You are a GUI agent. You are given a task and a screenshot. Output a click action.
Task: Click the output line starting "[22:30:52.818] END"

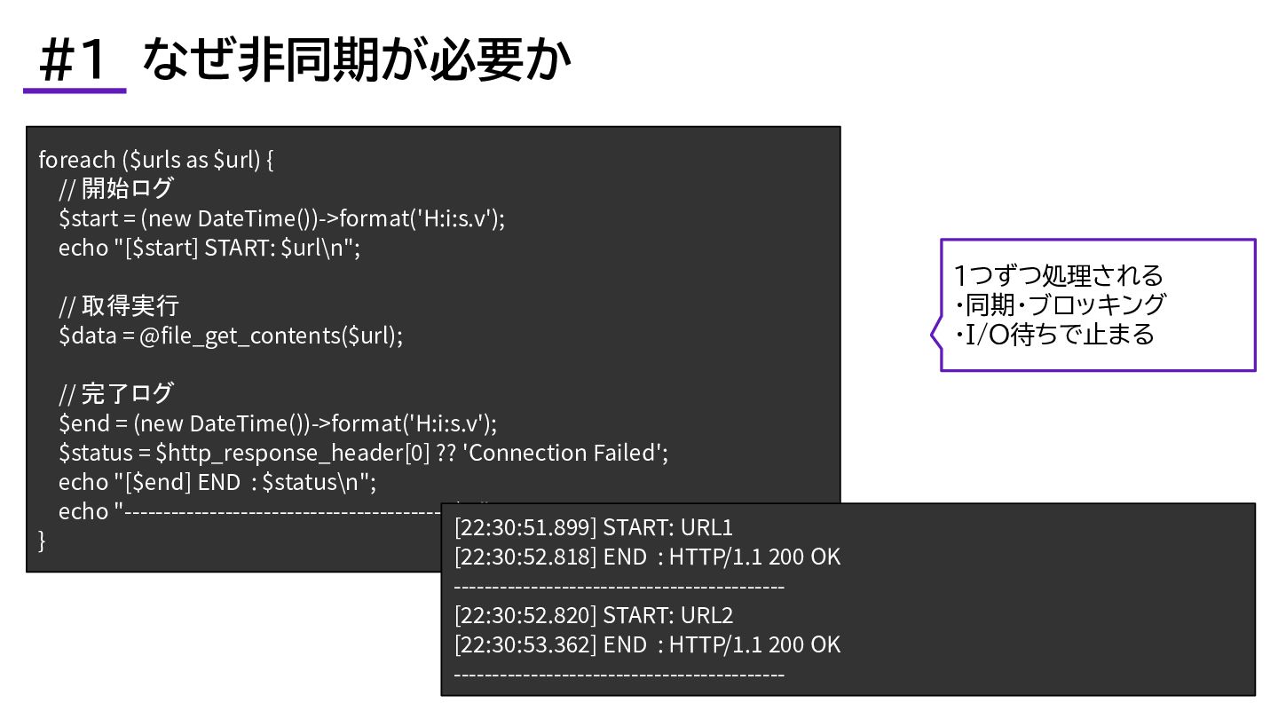[647, 557]
